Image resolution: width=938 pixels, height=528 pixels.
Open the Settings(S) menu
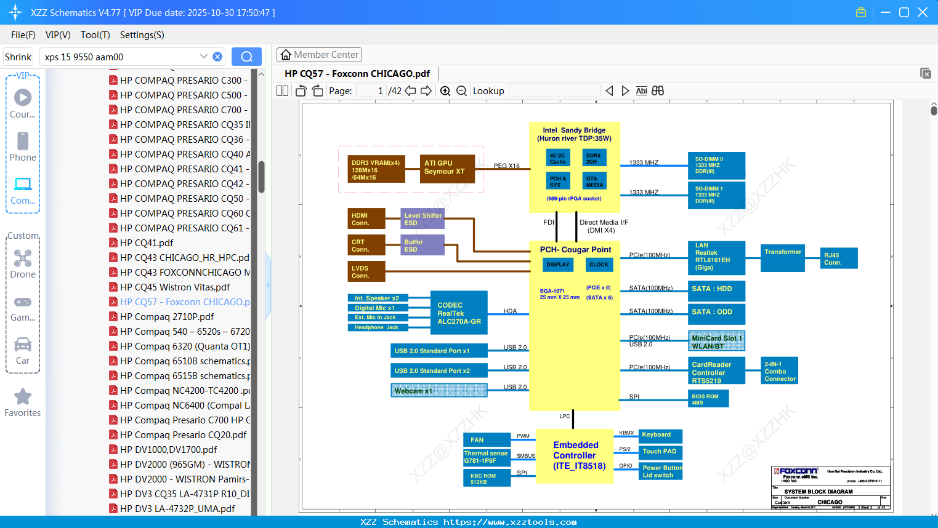[x=142, y=35]
